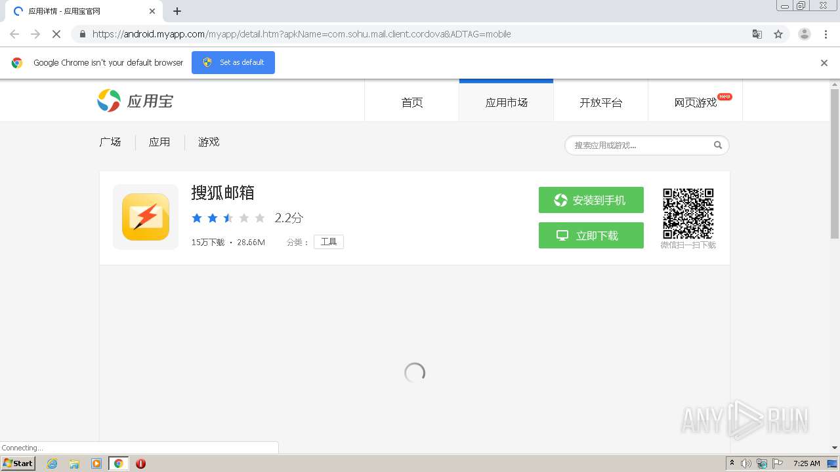The image size is (840, 472).
Task: Click the WeChat QR code image
Action: click(x=688, y=214)
